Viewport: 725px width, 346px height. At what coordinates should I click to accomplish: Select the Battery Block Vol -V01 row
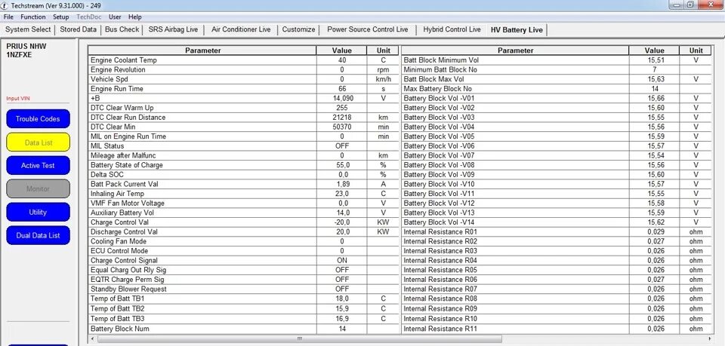tap(557, 98)
